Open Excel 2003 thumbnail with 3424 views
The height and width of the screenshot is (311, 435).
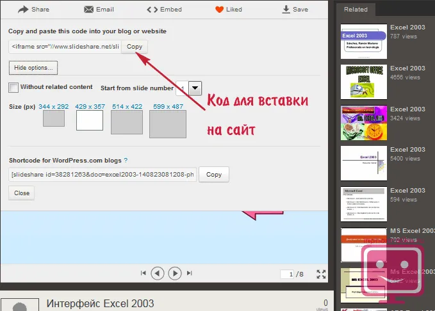[x=364, y=123]
